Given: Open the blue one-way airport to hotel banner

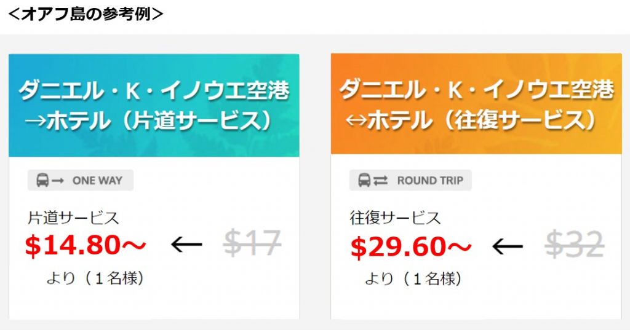Looking at the screenshot, I should point(154,105).
